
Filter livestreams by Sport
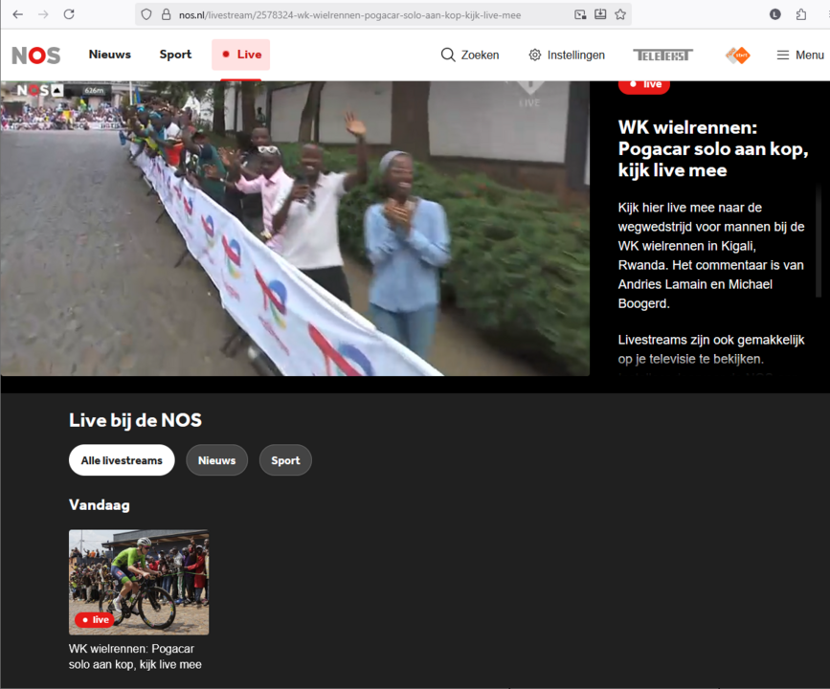pos(285,460)
